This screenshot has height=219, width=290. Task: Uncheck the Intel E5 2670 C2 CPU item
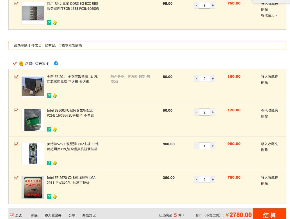(16, 177)
